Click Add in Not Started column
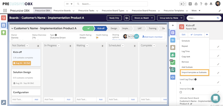The image size is (223, 106). (36, 100)
